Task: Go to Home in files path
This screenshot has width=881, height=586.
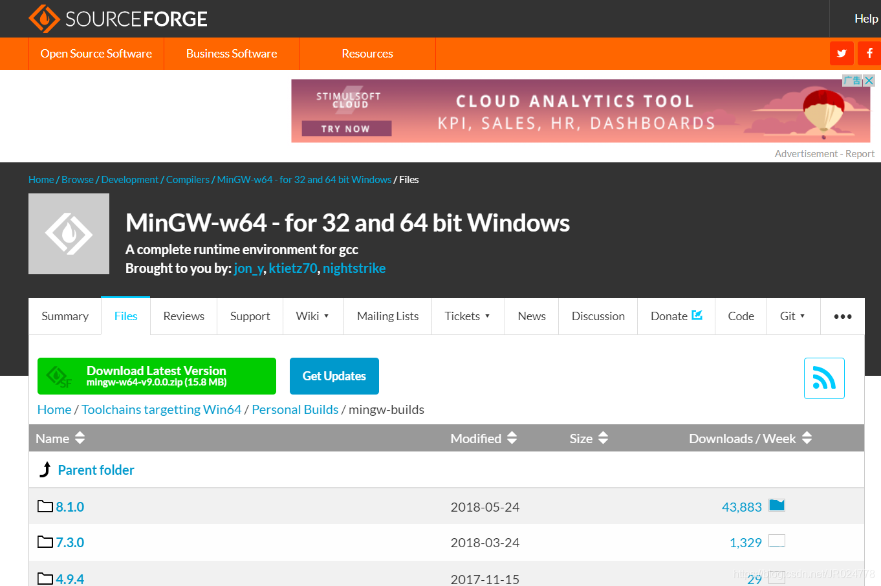Action: [x=54, y=409]
